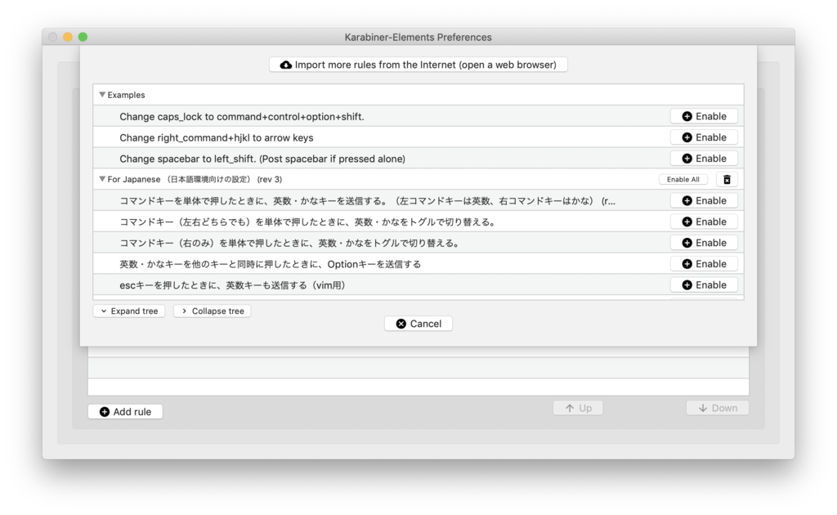Cancel the rule import sheet

[x=418, y=324]
